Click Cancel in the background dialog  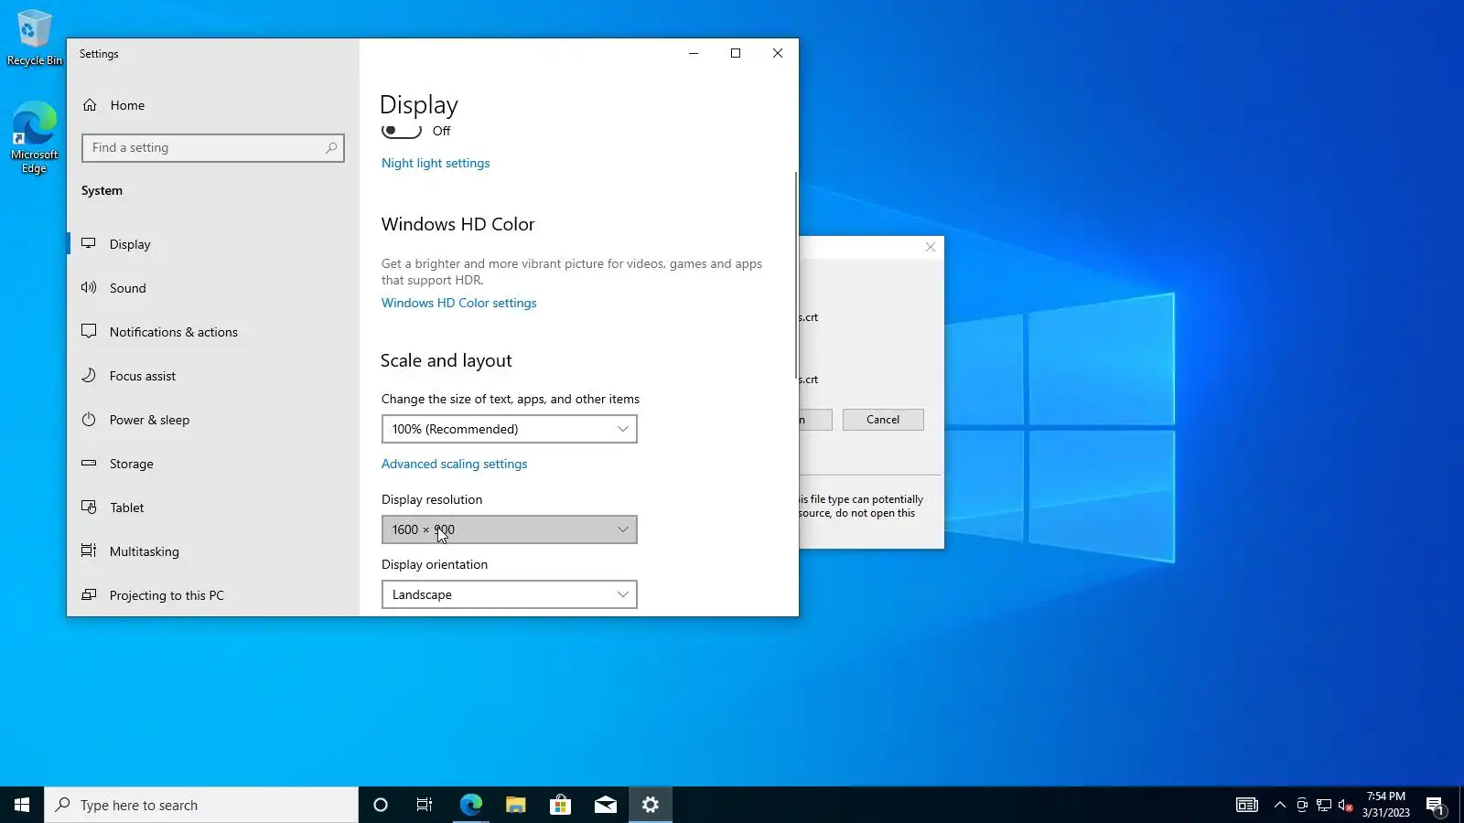(883, 420)
